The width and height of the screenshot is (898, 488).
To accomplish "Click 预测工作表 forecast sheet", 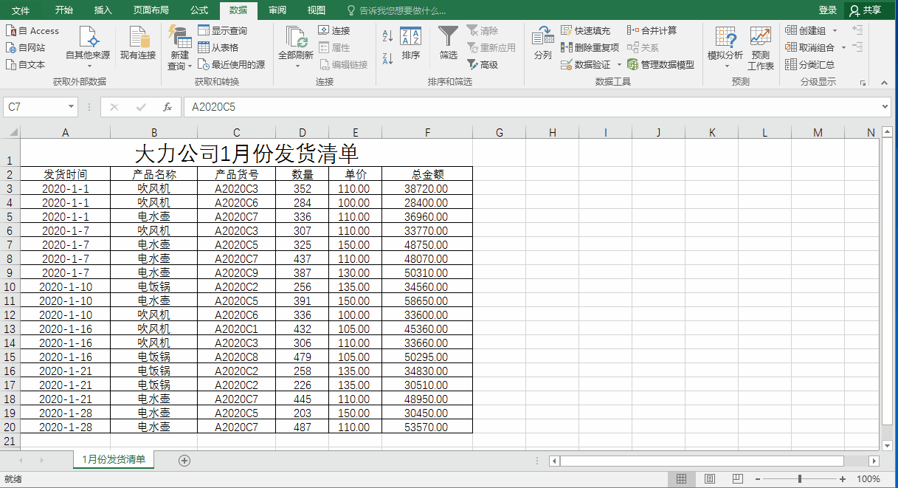I will 761,48.
